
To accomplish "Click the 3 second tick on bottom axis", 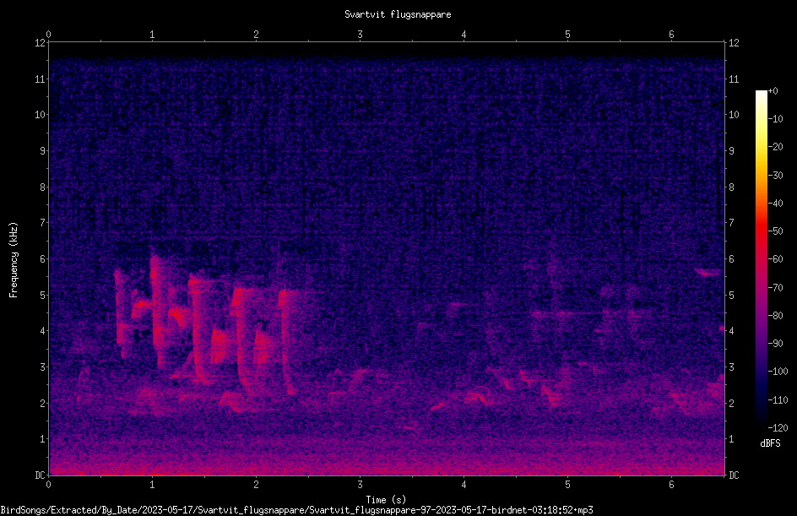I will point(360,485).
